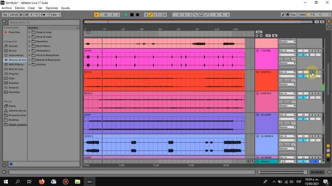Viewport: 332px width, 186px height.
Task: Solo the 11 OOHS 2 track
Action: pos(312,136)
